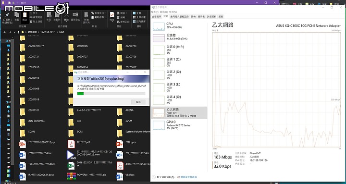Select the 20200706 folder icon
This screenshot has height=184, width=346.
(71, 48)
